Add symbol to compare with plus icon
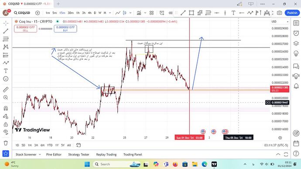 38,13
